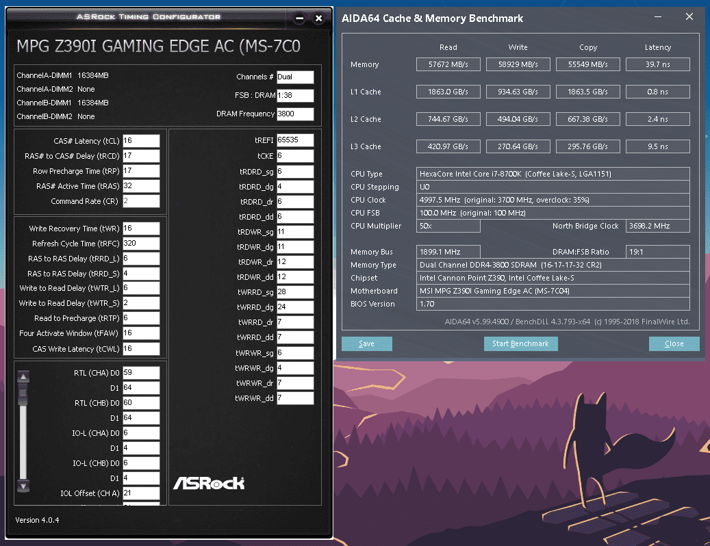This screenshot has width=710, height=546.
Task: Select the tWTR_L value field
Action: pos(141,288)
